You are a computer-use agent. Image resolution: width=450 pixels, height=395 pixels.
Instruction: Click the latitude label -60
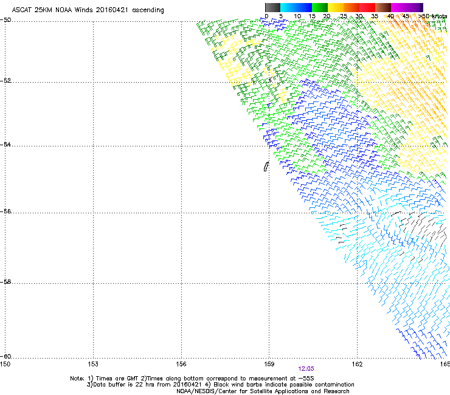(x=5, y=356)
